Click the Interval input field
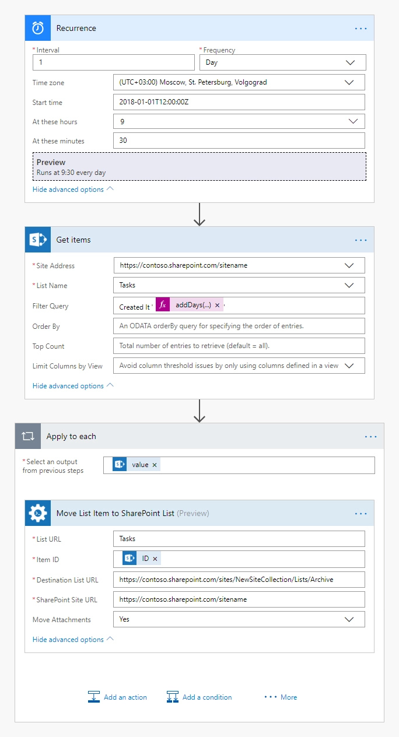This screenshot has width=399, height=737. [x=114, y=62]
